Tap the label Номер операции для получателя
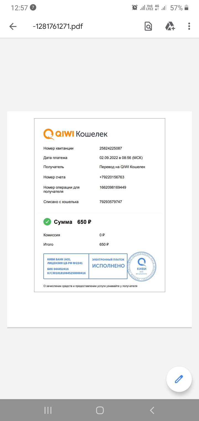This screenshot has height=421, width=199. click(x=61, y=189)
